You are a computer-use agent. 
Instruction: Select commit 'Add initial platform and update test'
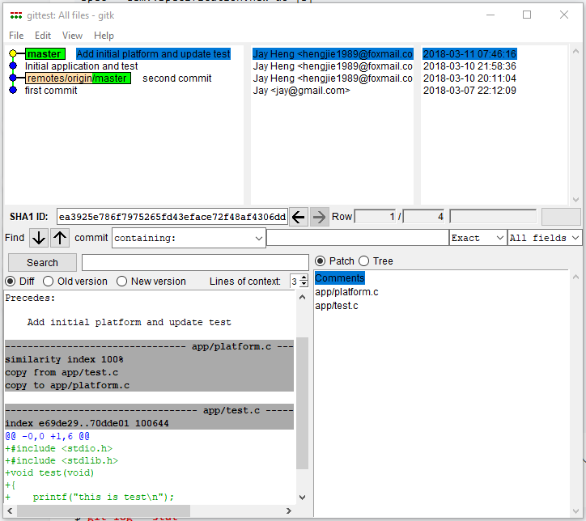(153, 53)
